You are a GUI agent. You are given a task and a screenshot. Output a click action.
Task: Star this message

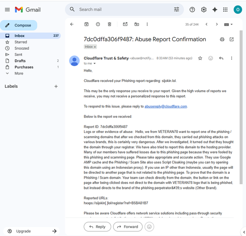tap(200, 58)
